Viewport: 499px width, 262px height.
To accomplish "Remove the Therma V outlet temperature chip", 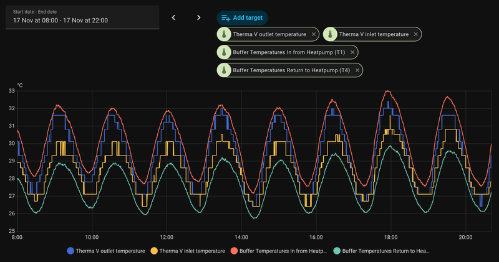I will (314, 34).
